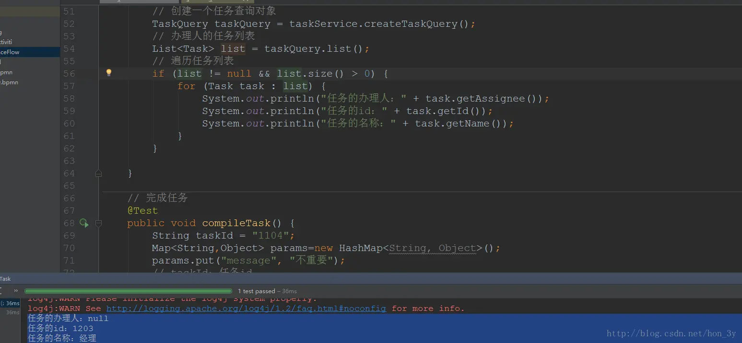Viewport: 742px width, 343px height.
Task: Place the cursor on the "1104" string literal
Action: (x=271, y=236)
